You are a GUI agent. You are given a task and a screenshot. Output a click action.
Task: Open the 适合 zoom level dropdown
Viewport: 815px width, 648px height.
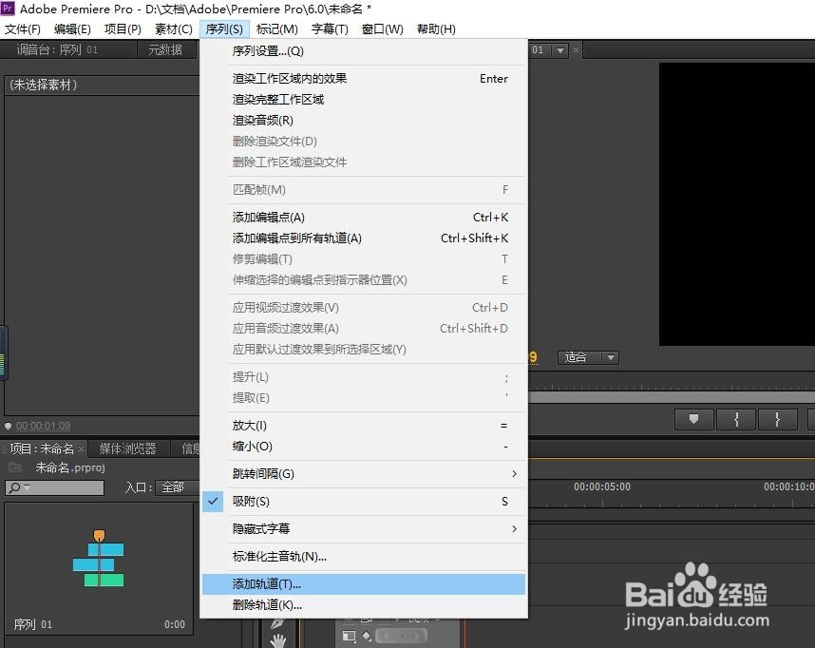coord(588,357)
